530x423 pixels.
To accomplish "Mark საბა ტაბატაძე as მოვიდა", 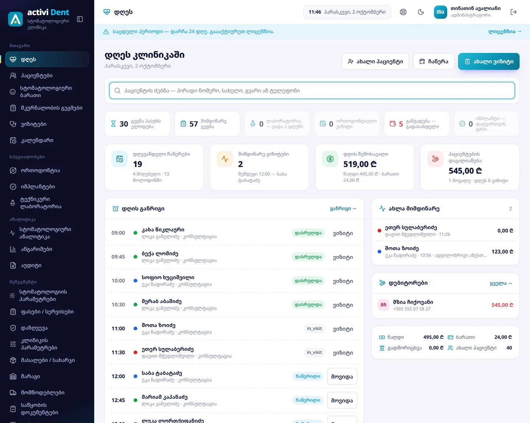I will click(x=342, y=376).
